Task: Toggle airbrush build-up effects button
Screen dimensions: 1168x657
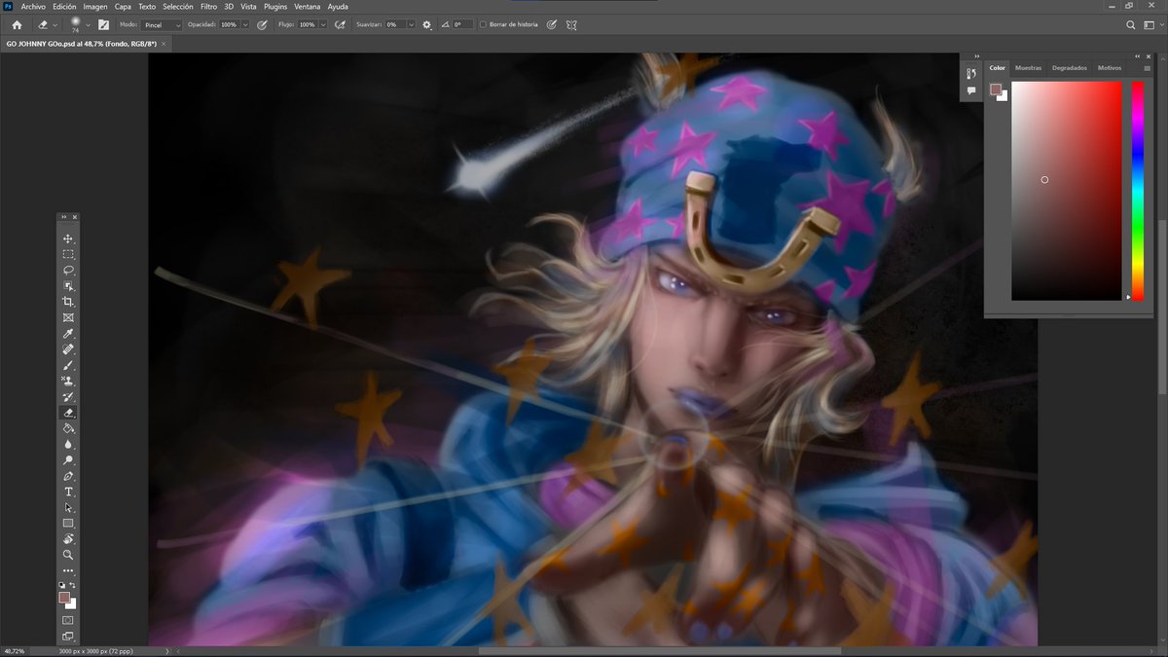Action: click(340, 24)
